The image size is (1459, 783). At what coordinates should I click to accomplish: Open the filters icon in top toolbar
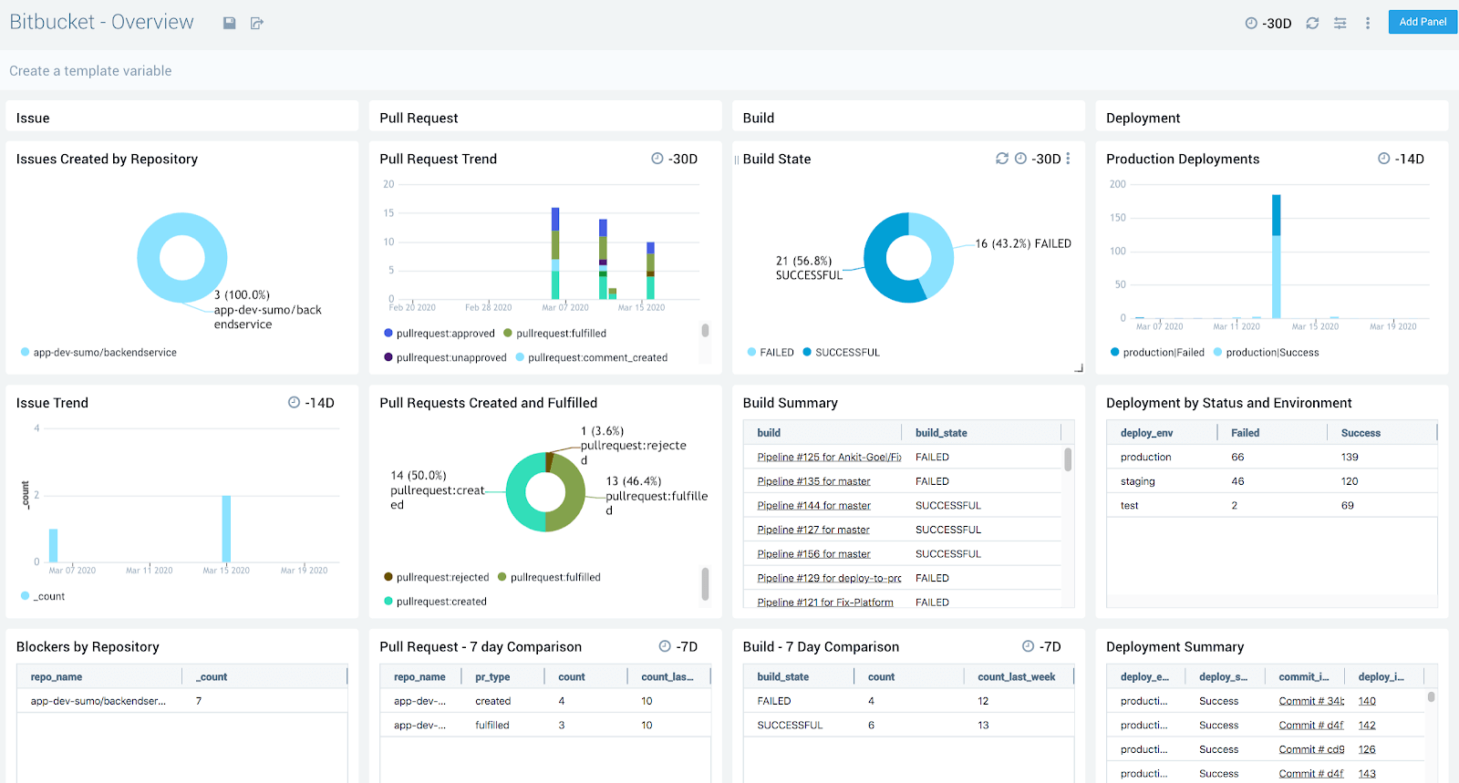(1340, 23)
